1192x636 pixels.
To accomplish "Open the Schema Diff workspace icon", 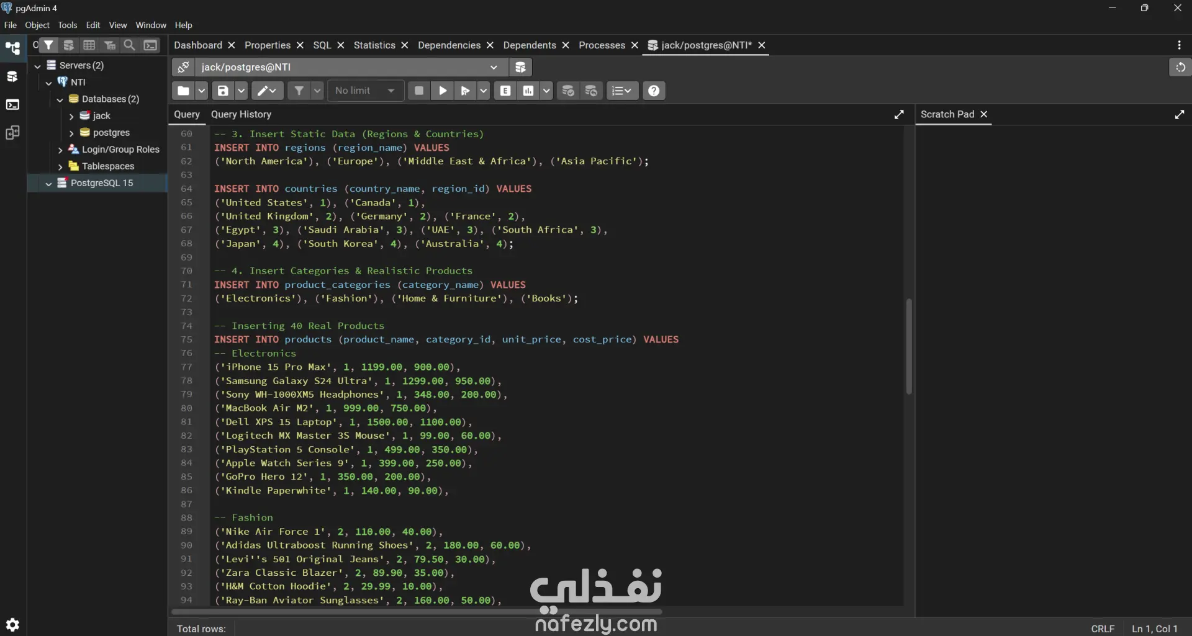I will coord(12,133).
